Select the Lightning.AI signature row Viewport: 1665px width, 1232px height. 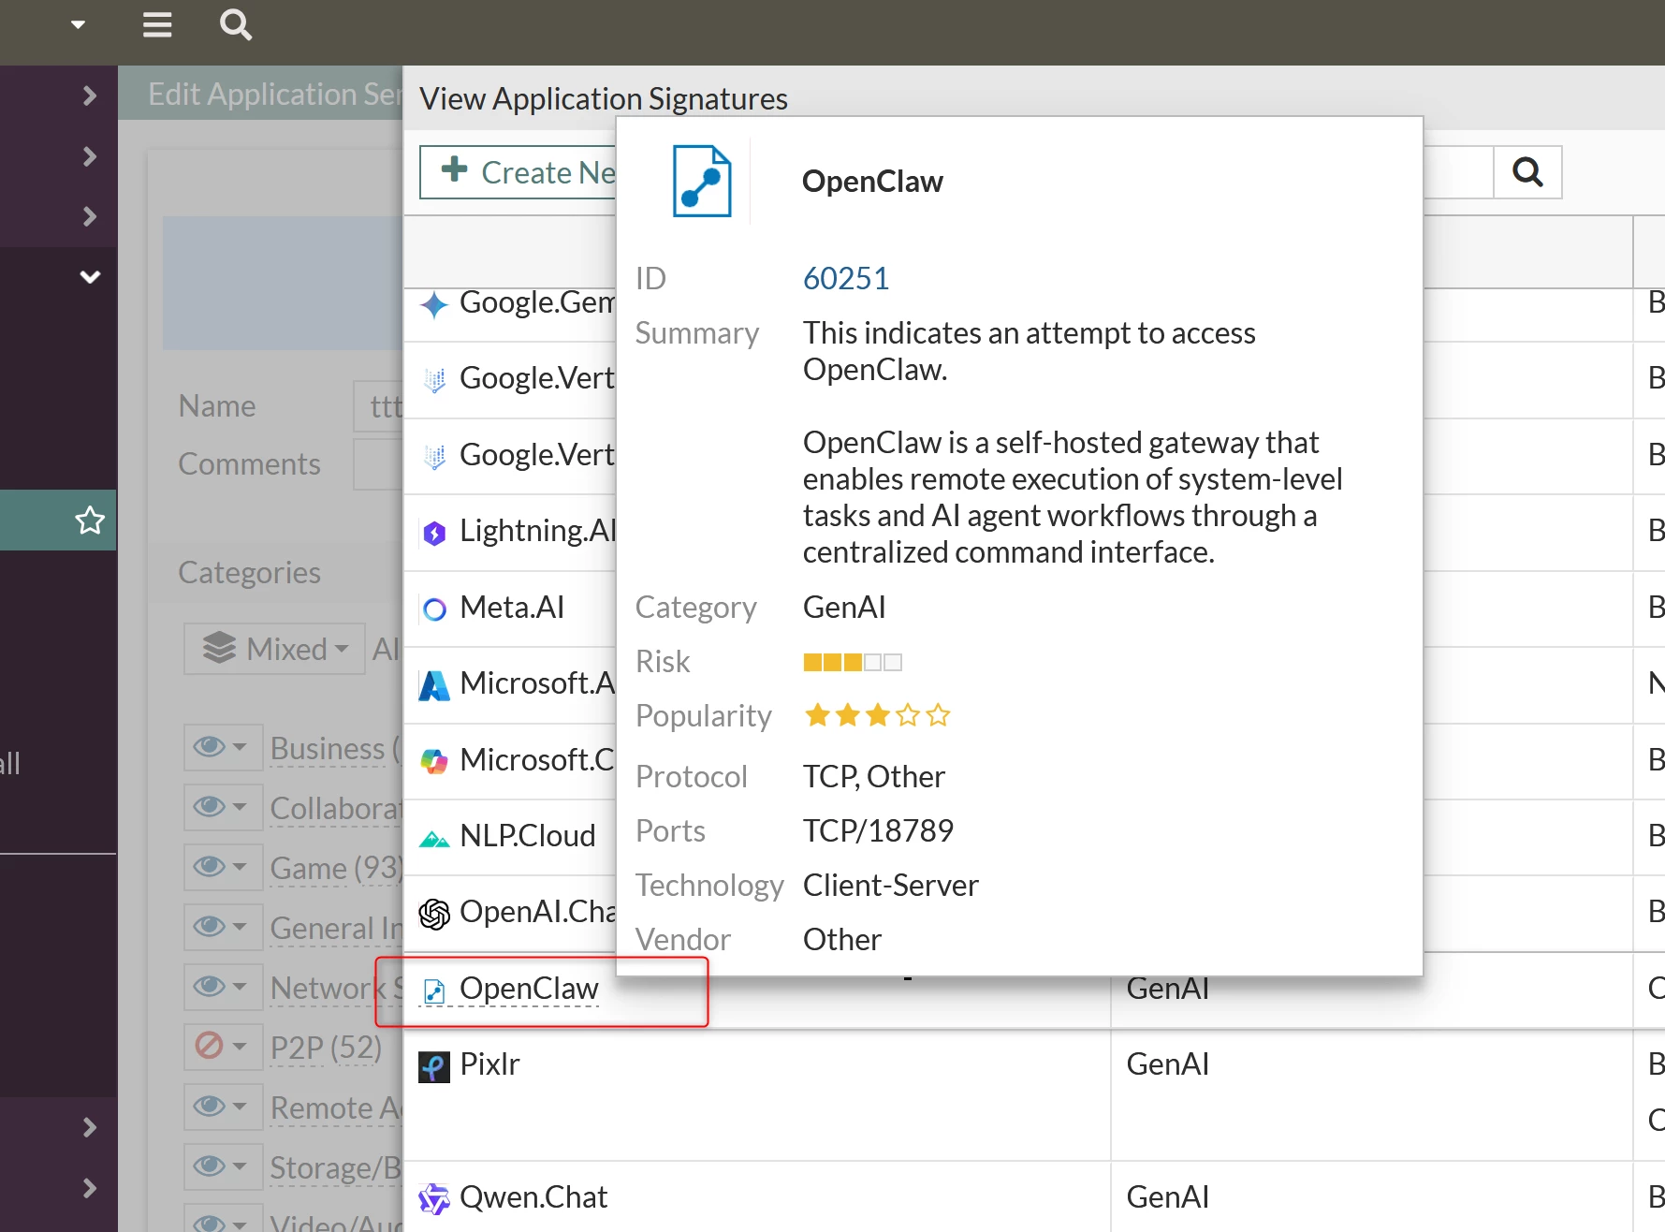click(x=537, y=531)
